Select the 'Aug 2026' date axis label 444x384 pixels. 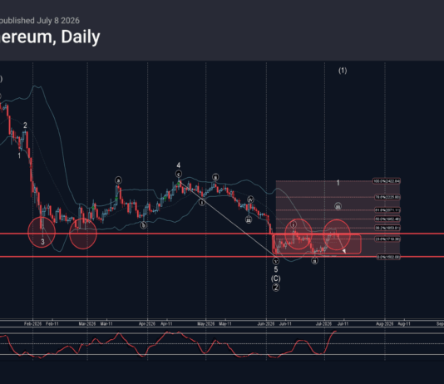point(384,323)
